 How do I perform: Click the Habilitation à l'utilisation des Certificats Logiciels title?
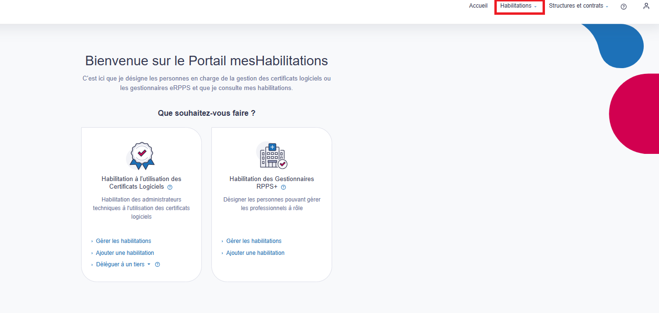click(141, 182)
